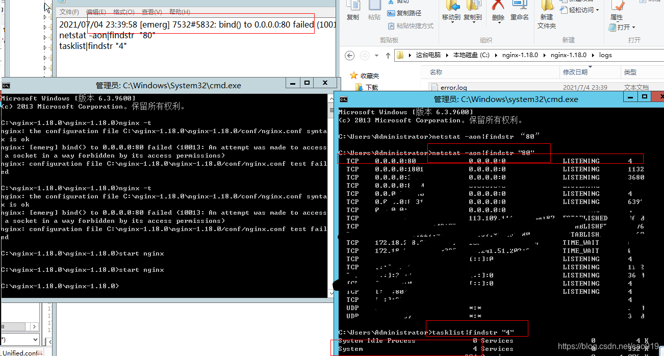664x356 pixels.
Task: Open Notepad 查看(V) menu
Action: [151, 12]
